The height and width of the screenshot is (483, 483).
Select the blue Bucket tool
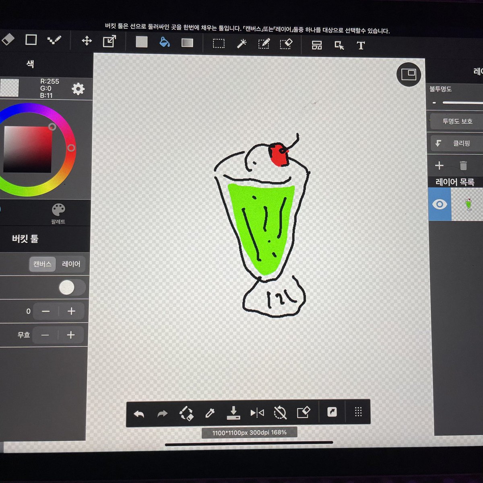[165, 42]
